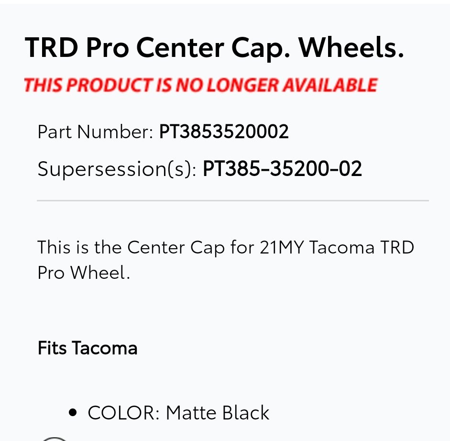The image size is (450, 441).
Task: Click the COLOR label in bullet list
Action: pyautogui.click(x=123, y=413)
